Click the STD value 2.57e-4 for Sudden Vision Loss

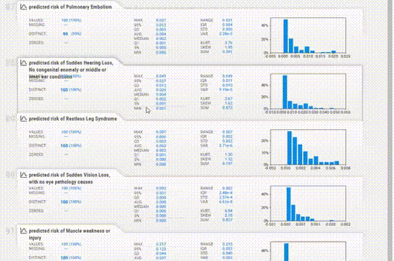click(226, 197)
